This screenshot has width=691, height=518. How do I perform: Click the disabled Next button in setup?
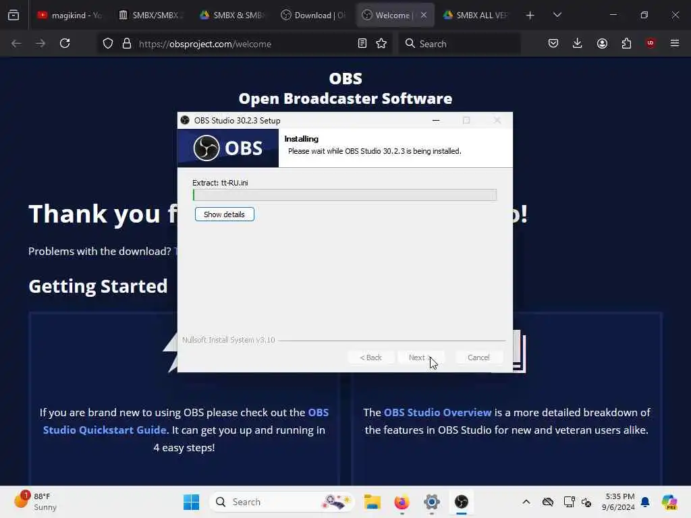(x=420, y=357)
